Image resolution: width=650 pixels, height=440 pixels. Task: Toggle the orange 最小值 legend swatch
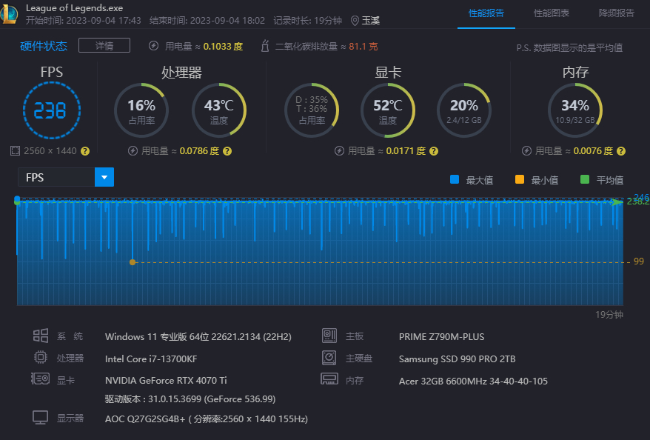[x=520, y=179]
